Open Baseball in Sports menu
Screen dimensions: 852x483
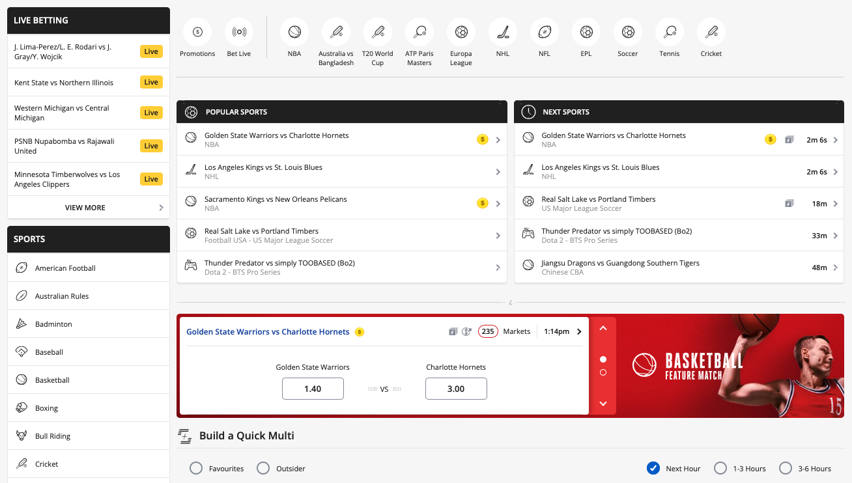coord(89,352)
